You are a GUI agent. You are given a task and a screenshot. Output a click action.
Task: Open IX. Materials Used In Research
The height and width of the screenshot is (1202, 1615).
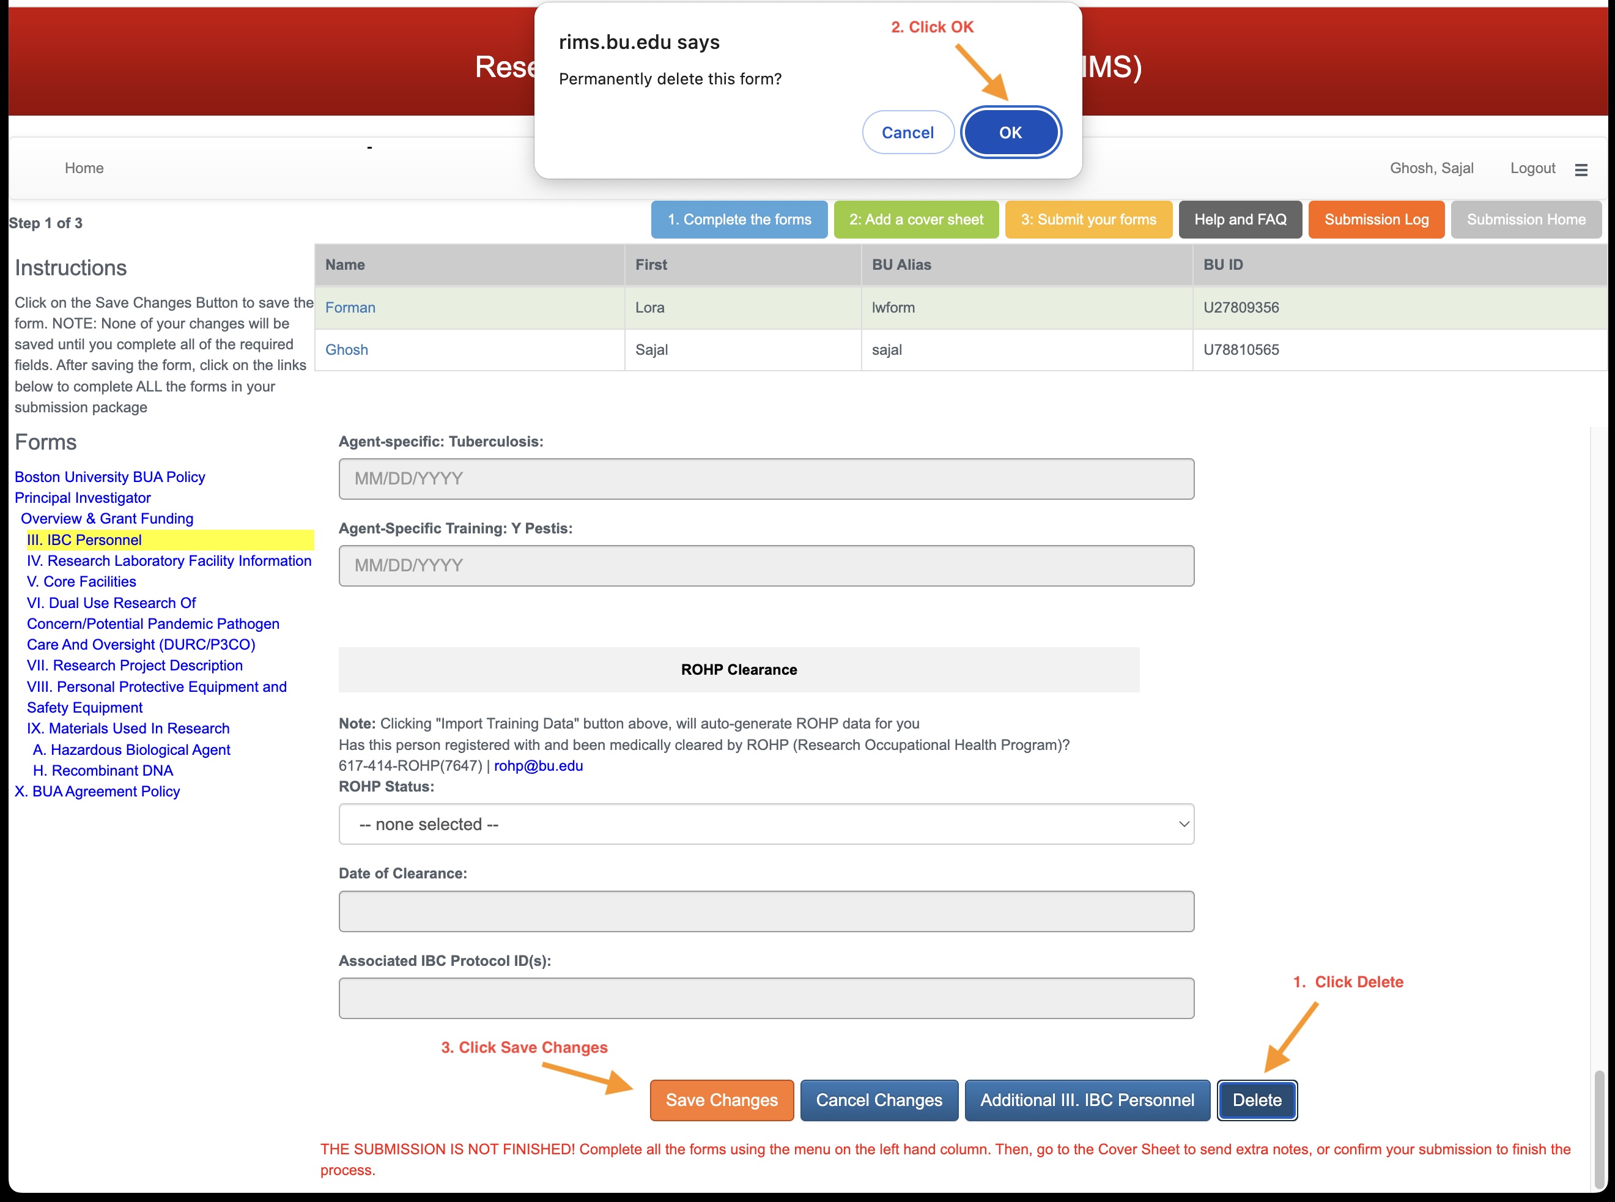coord(128,729)
